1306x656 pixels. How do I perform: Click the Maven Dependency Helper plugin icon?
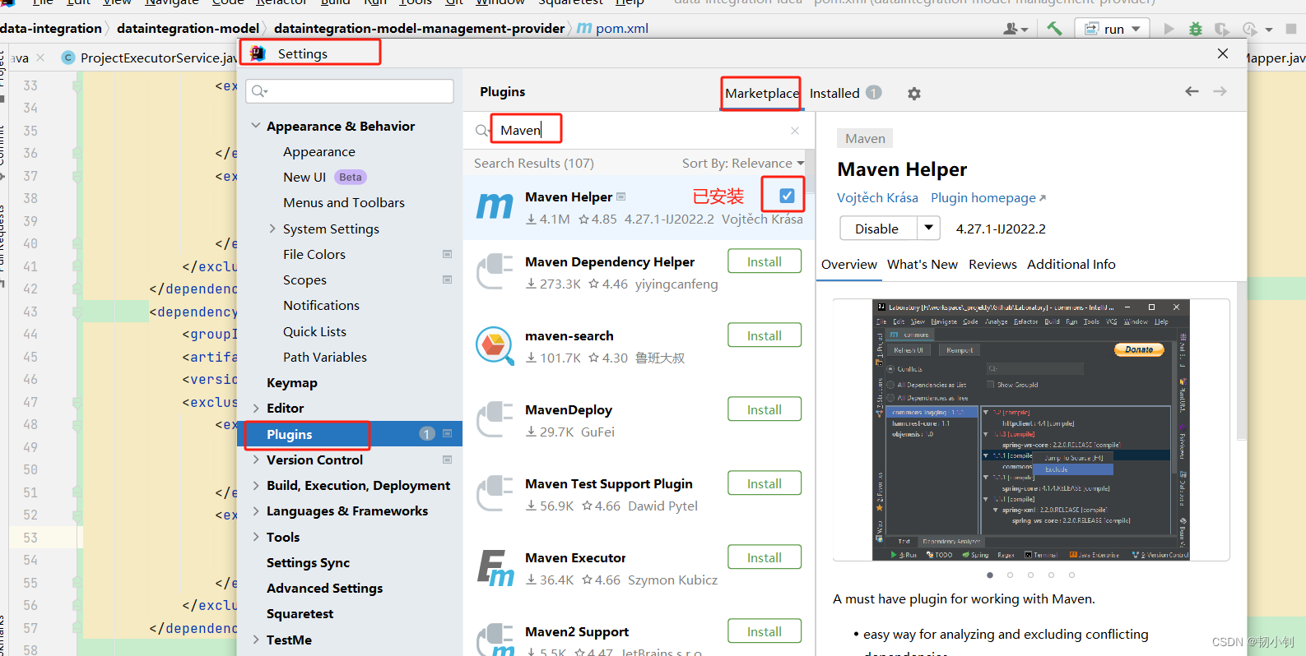495,271
